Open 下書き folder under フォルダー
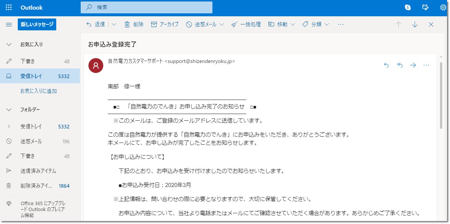Screen dimensions: 450x224 [40, 156]
